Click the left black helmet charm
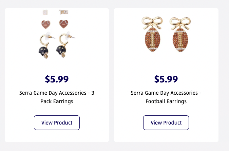This screenshot has height=151, width=229. pyautogui.click(x=44, y=51)
